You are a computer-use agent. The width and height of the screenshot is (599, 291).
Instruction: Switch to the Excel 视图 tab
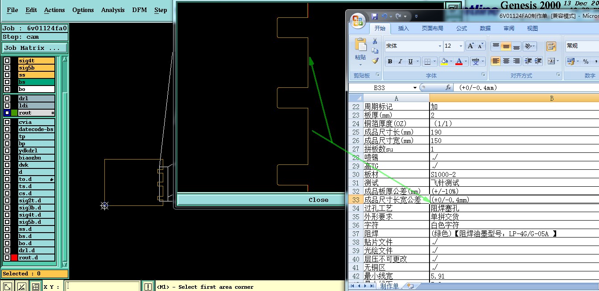(x=533, y=28)
